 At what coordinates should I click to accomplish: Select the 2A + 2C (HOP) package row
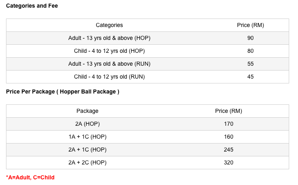click(x=148, y=162)
